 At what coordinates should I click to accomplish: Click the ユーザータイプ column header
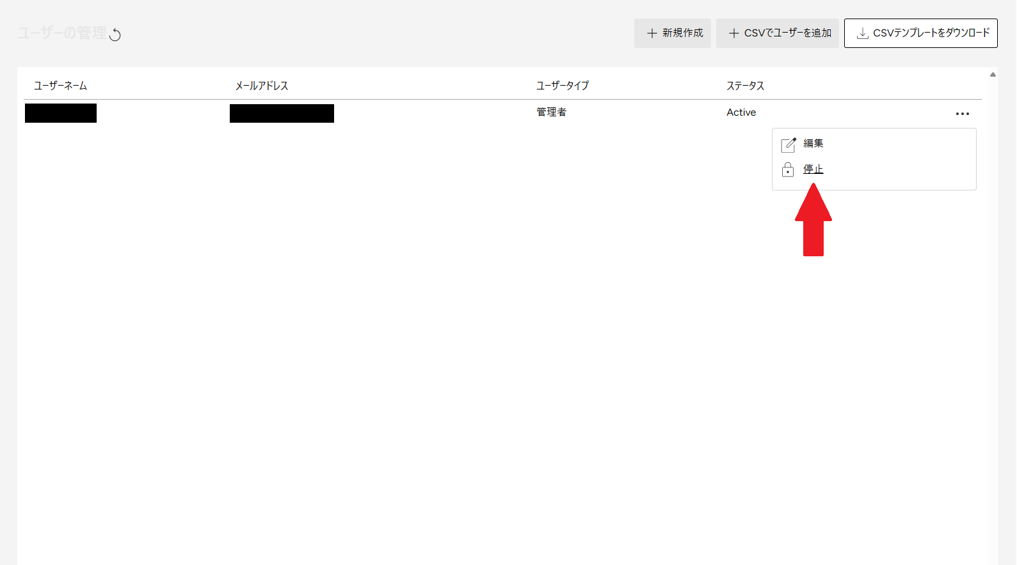coord(563,86)
